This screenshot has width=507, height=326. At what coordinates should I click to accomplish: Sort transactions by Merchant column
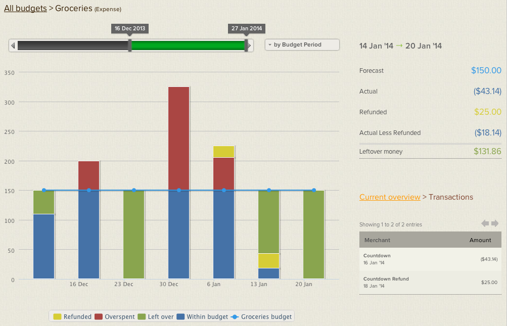(377, 240)
